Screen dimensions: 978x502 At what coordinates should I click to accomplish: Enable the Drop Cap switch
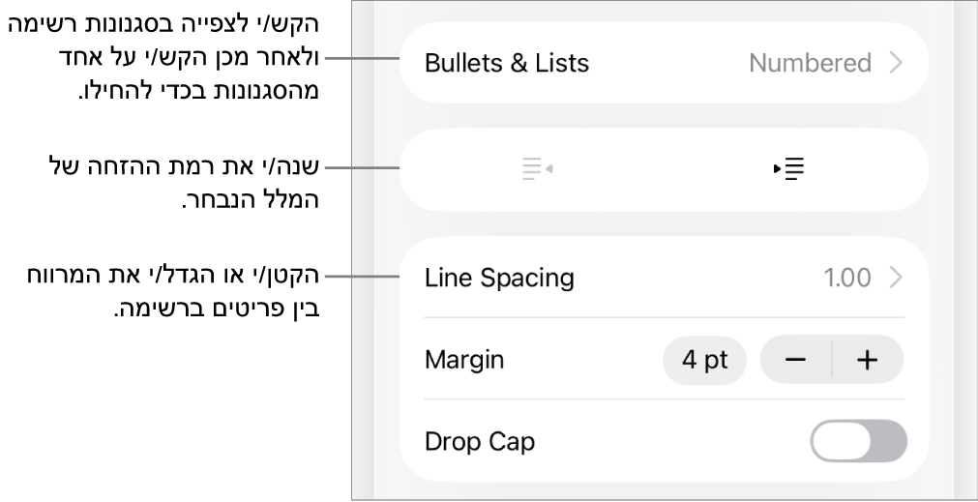pyautogui.click(x=858, y=442)
